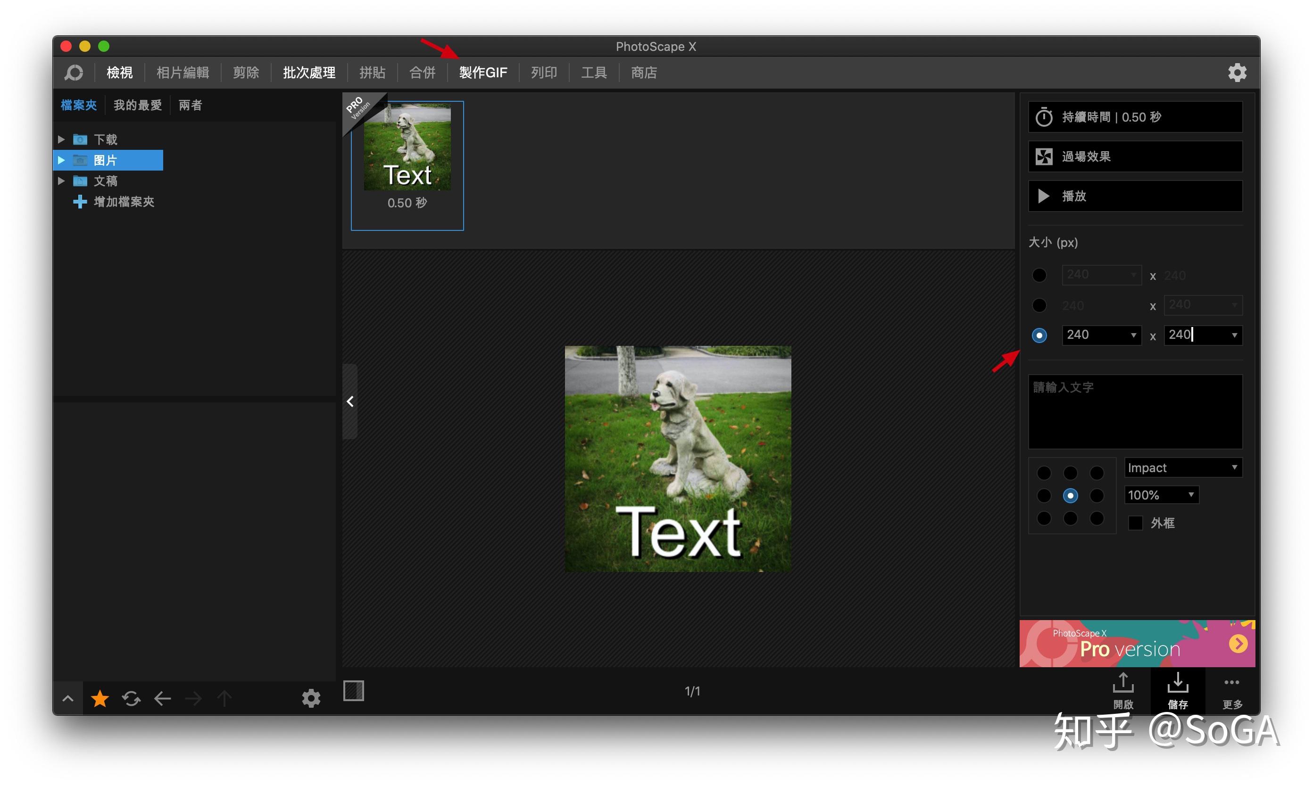Click the orange favorites star icon
1313x785 pixels.
coord(100,699)
